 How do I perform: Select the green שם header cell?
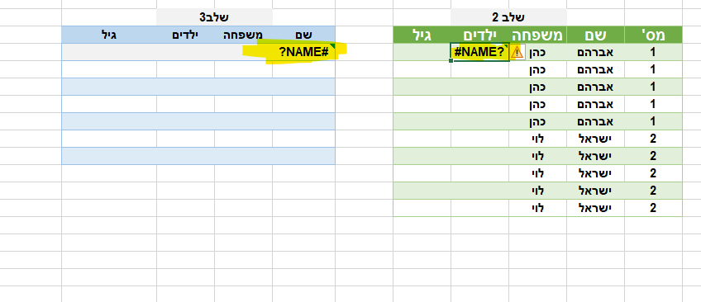(595, 35)
